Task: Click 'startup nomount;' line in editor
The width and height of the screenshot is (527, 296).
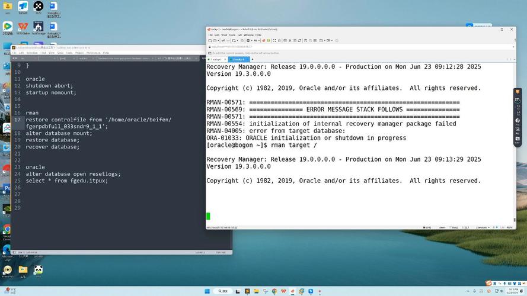Action: 51,92
